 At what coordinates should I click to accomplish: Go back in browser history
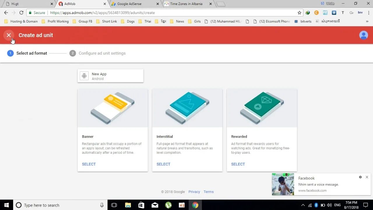[x=6, y=13]
